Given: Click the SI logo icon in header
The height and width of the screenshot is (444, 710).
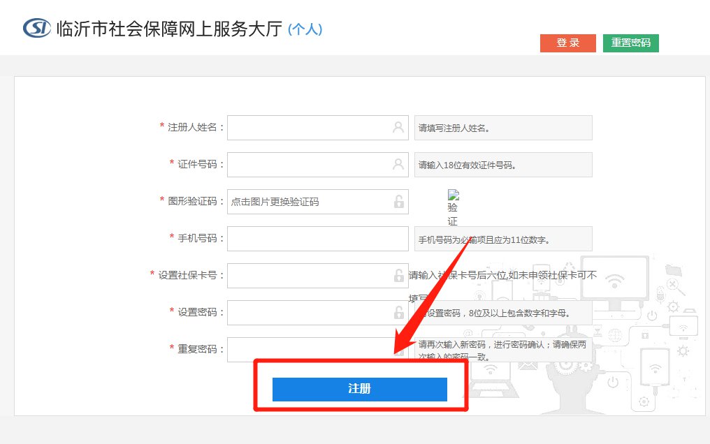Looking at the screenshot, I should pos(37,28).
